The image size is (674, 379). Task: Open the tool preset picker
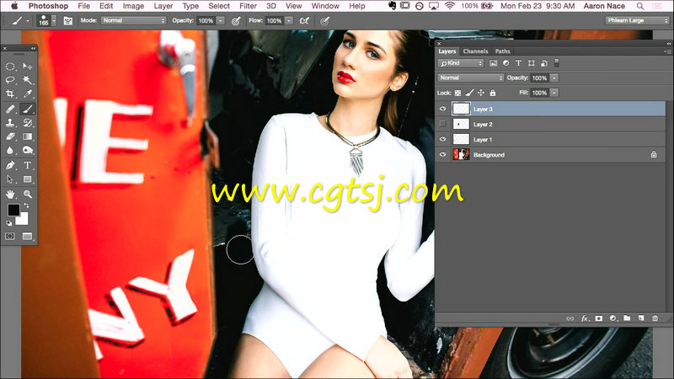(x=20, y=20)
